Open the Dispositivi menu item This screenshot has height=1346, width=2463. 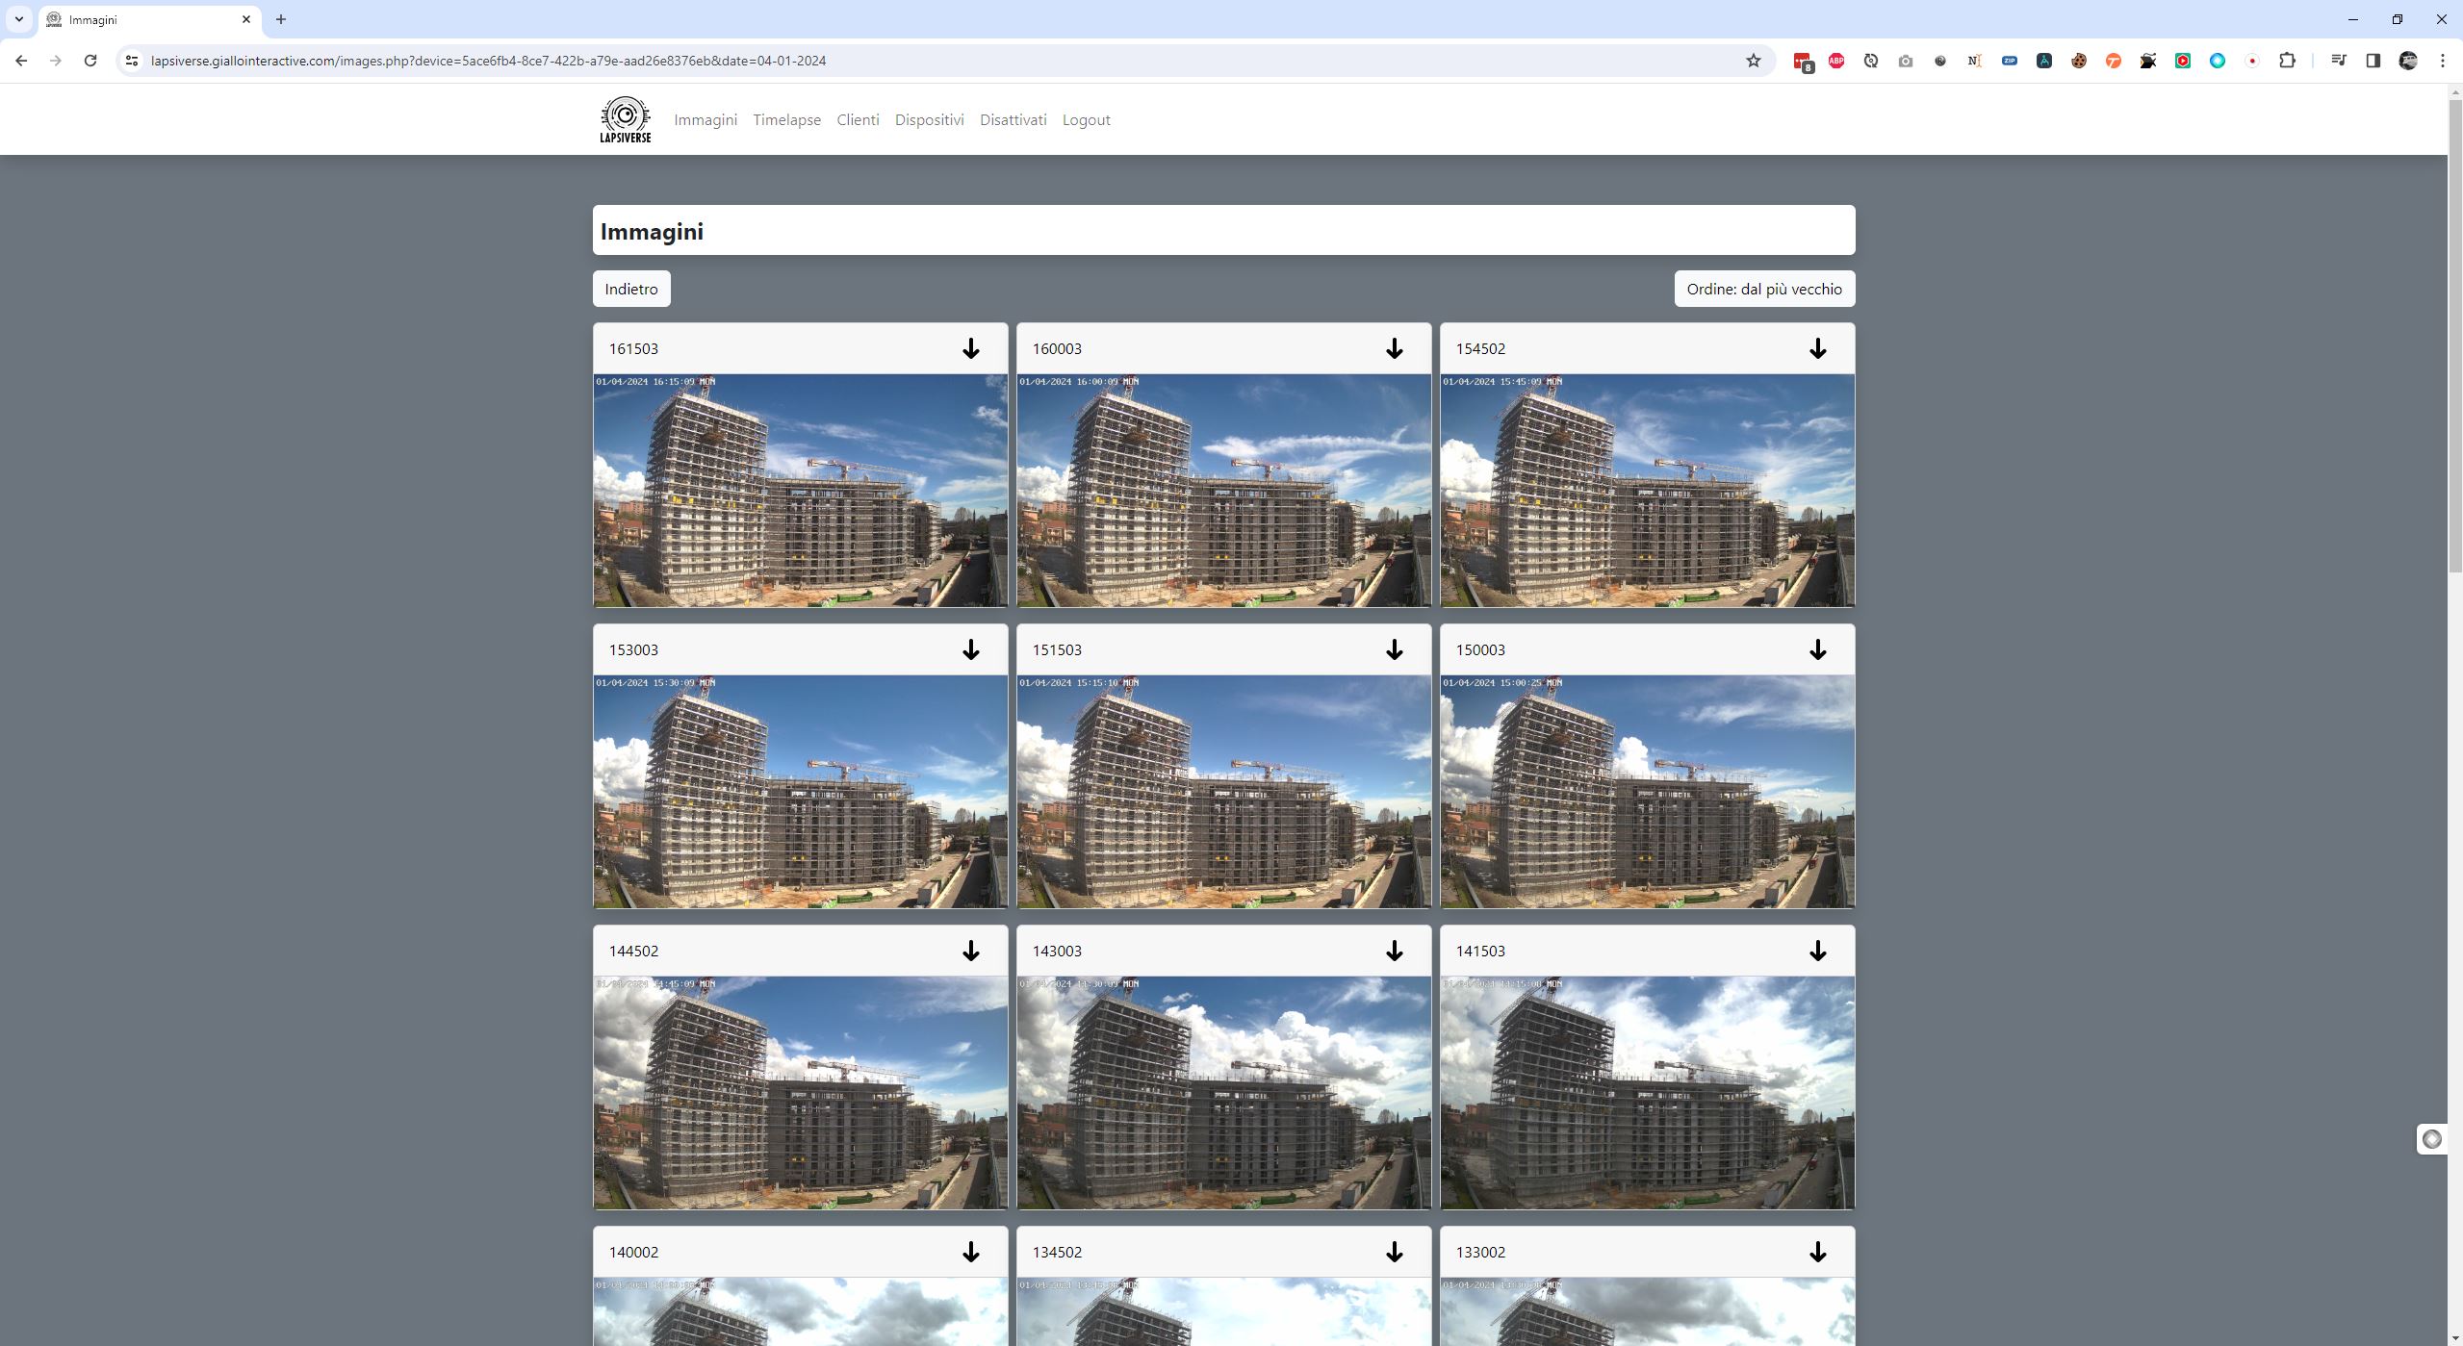click(x=928, y=119)
